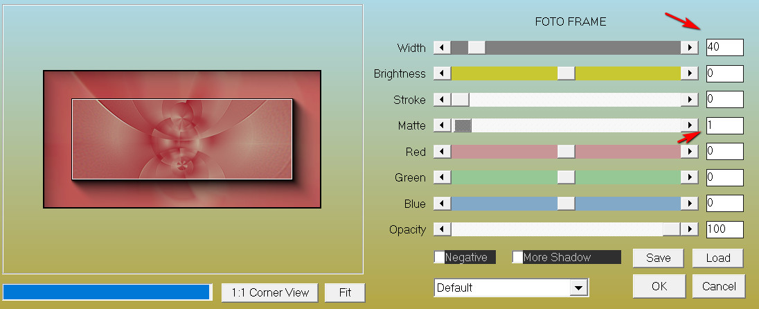Click the Matte slider right arrow

click(689, 125)
